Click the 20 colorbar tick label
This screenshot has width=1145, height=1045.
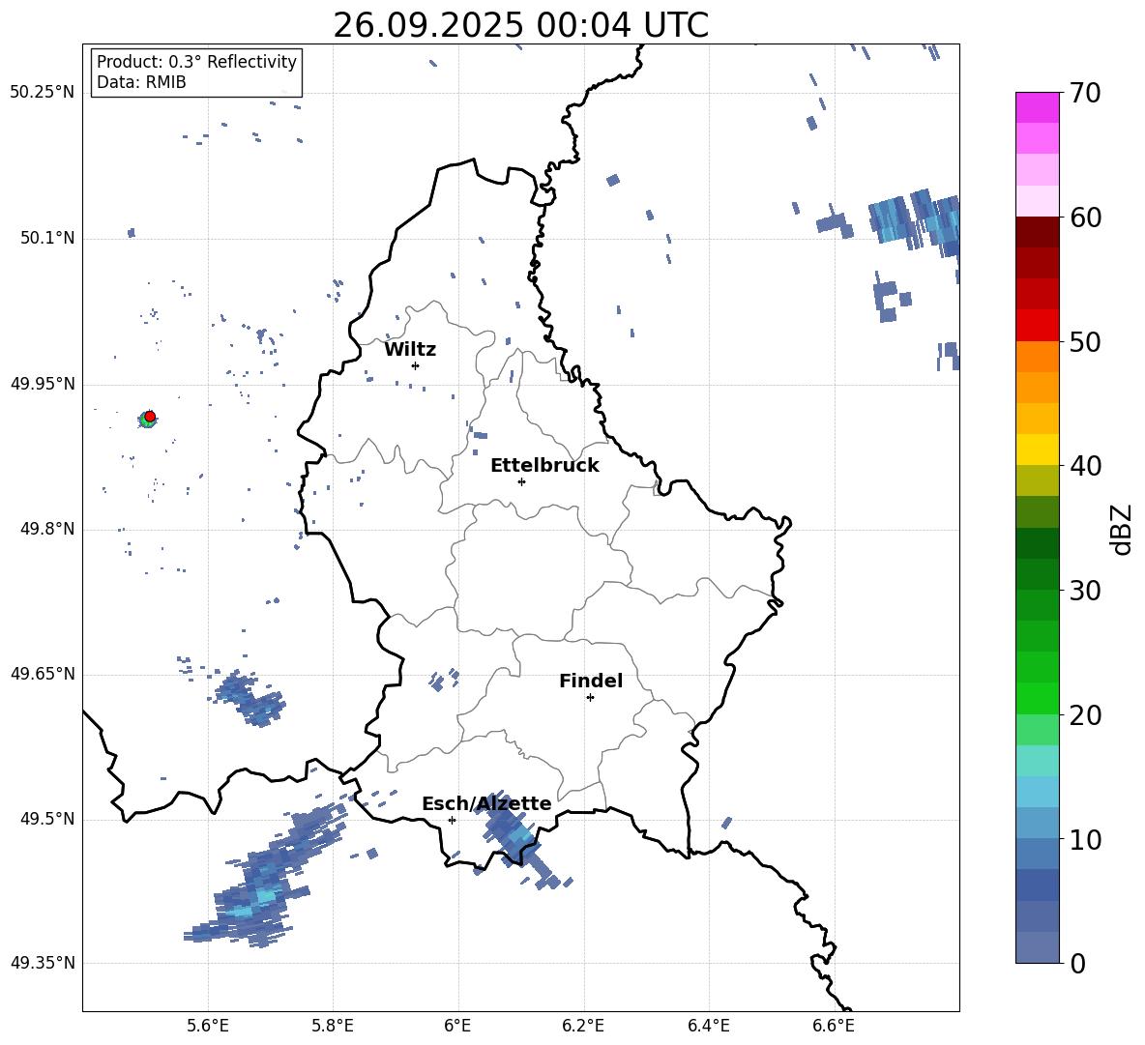coord(1085,715)
